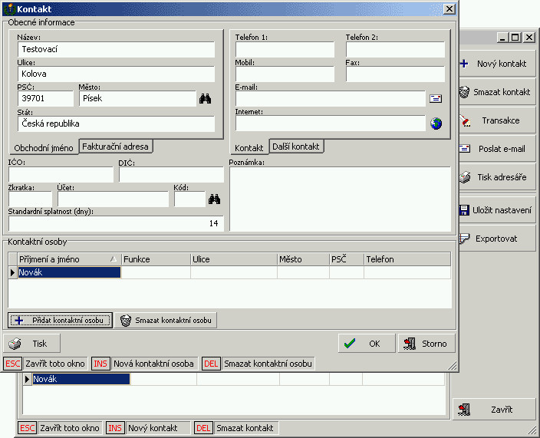Click the Telefon 1 input field
The image size is (540, 438).
click(x=285, y=50)
